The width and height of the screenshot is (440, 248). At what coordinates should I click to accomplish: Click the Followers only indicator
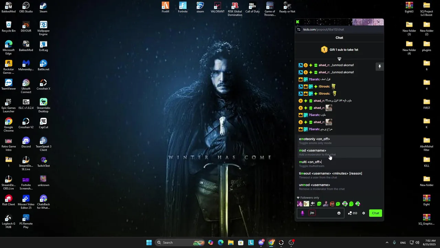click(308, 198)
